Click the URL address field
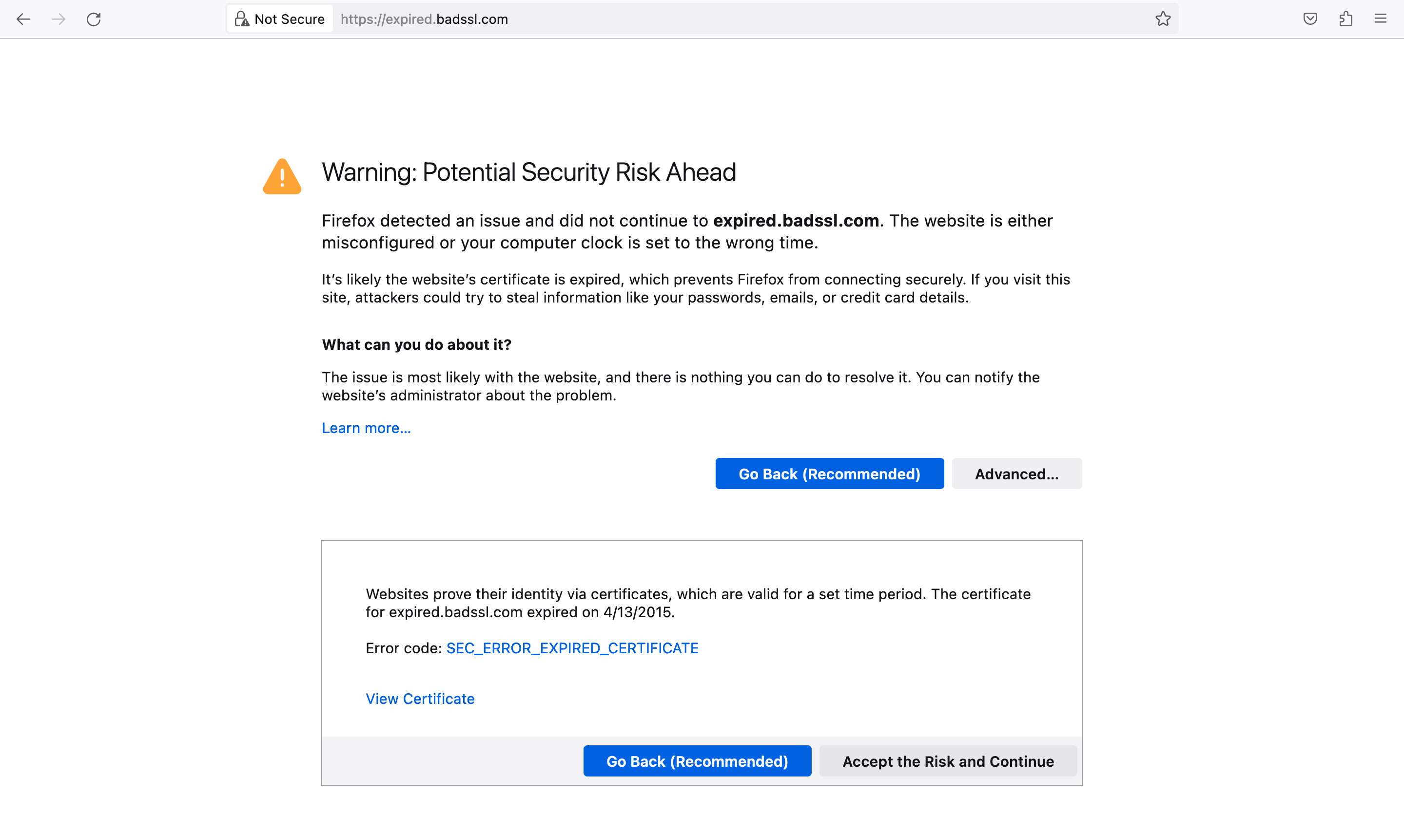Viewport: 1404px width, 833px height. point(730,19)
